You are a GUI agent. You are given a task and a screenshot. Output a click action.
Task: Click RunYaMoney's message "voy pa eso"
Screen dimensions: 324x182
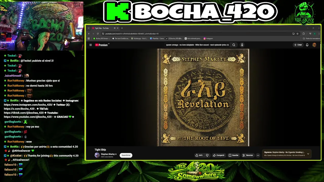33,127
